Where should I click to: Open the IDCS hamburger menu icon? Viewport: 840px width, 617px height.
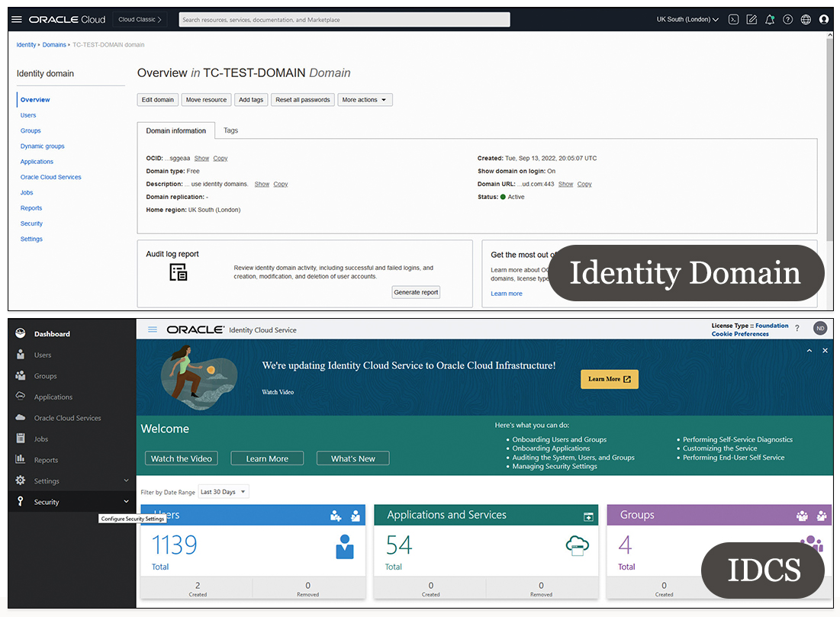tap(153, 329)
